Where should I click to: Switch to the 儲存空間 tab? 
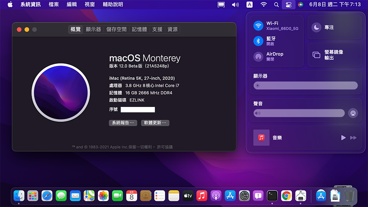(117, 30)
